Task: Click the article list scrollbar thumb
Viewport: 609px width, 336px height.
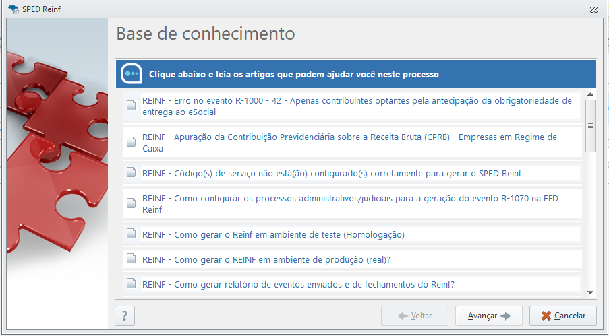Action: 590,126
